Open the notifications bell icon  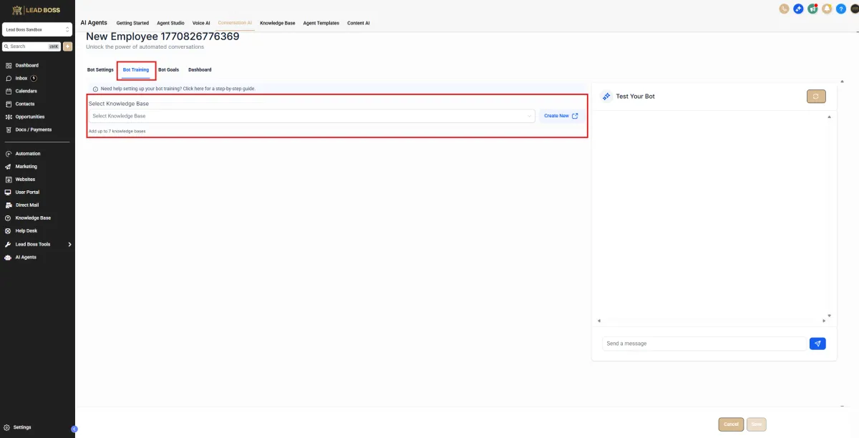point(827,9)
